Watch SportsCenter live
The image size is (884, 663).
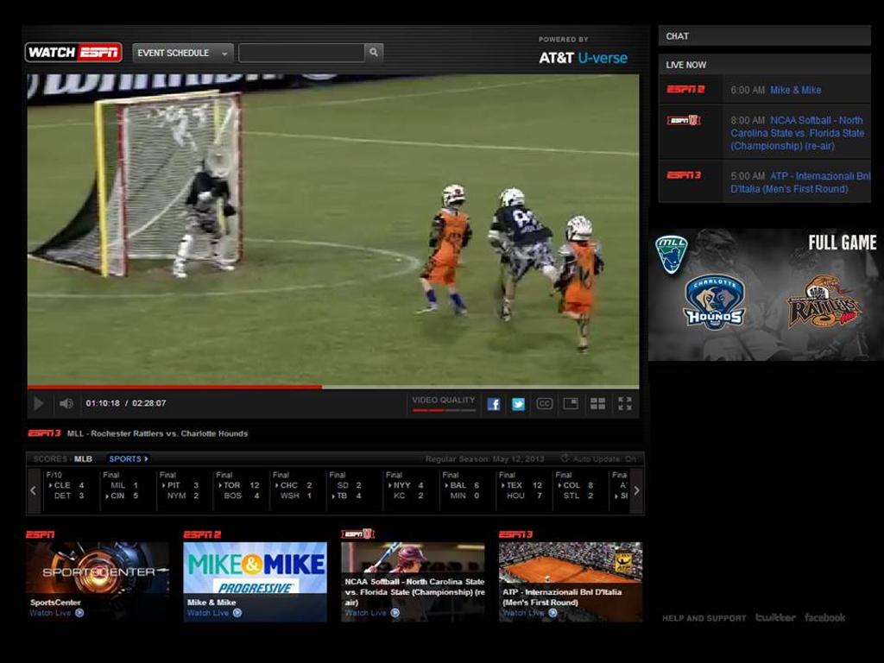coord(56,613)
